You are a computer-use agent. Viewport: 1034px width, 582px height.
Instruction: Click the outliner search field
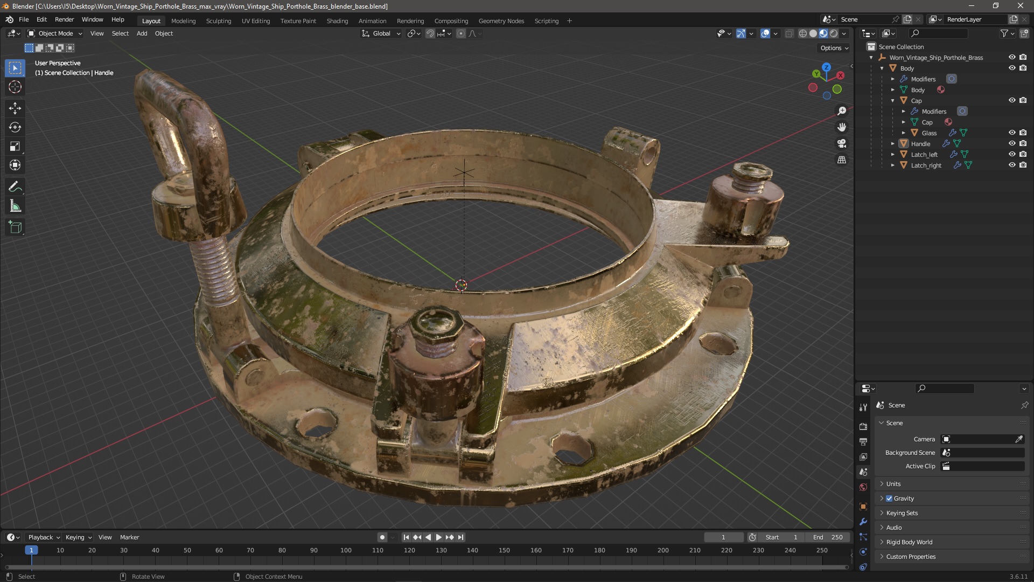(x=938, y=33)
